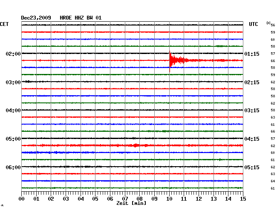Click the UTC time zone label
The image size is (277, 210).
click(254, 24)
